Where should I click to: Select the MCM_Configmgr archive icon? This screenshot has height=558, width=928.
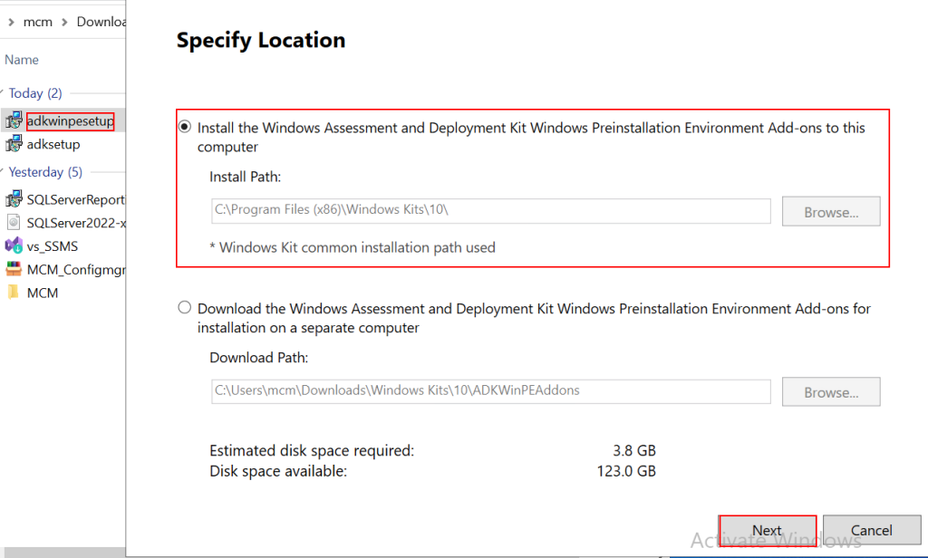14,269
